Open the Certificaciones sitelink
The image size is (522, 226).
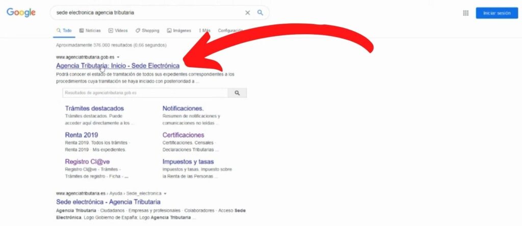click(x=184, y=135)
